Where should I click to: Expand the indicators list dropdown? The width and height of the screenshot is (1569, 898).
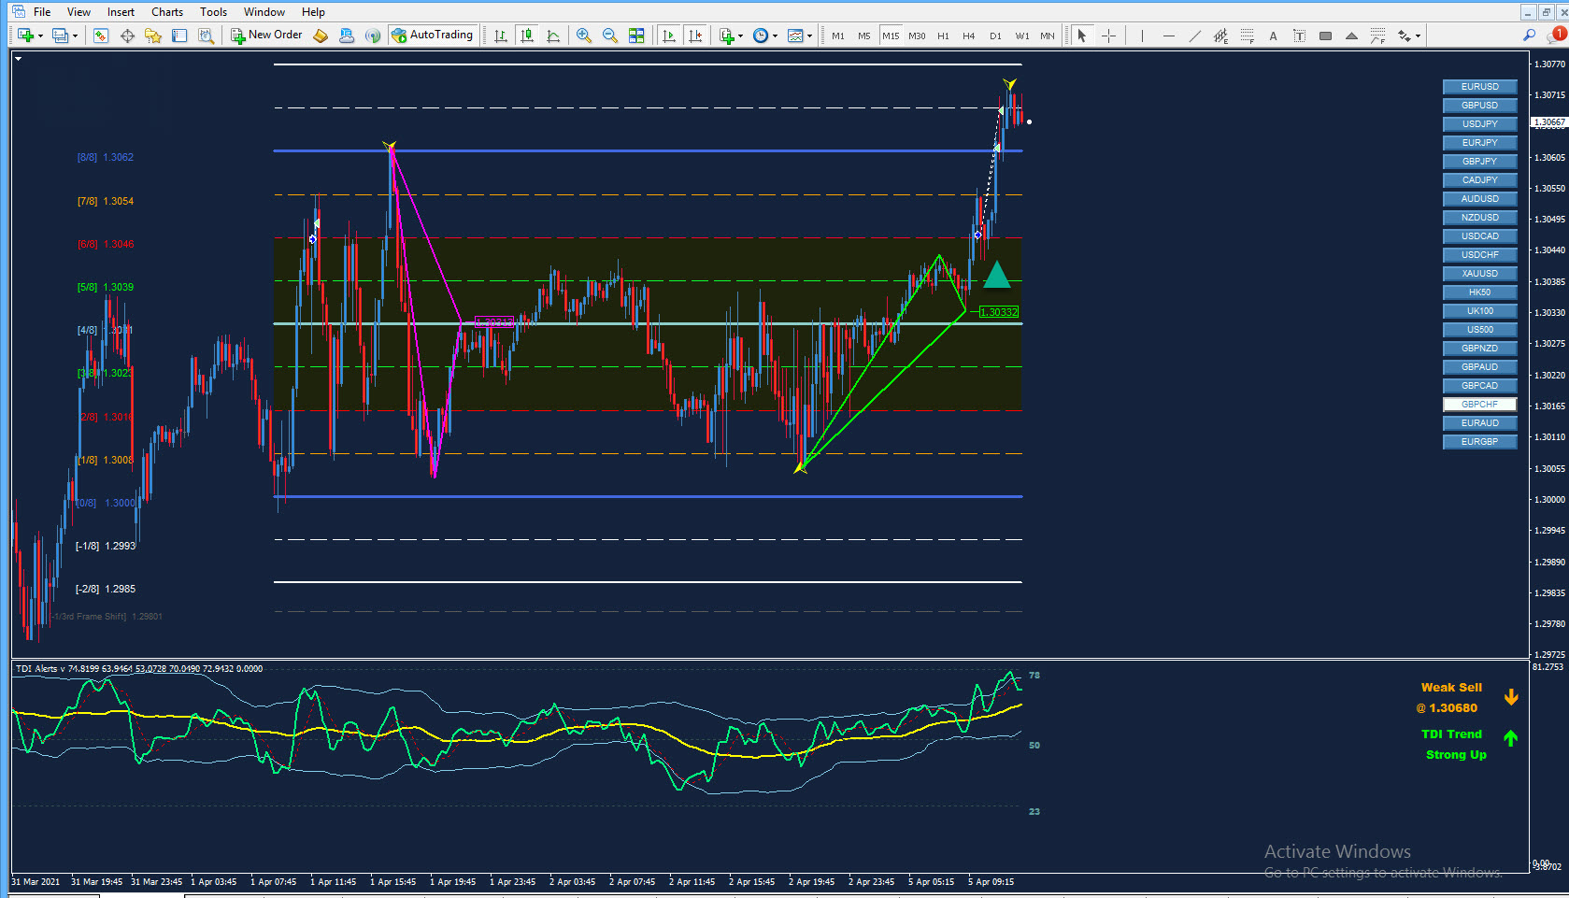(740, 36)
